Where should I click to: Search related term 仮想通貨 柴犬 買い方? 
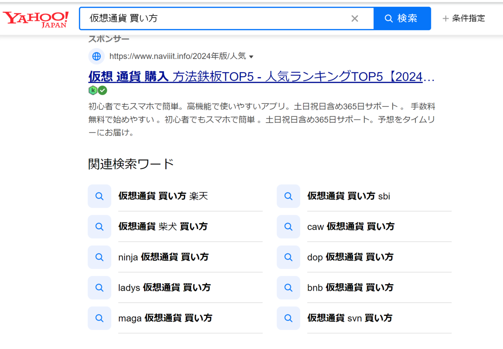pos(163,227)
